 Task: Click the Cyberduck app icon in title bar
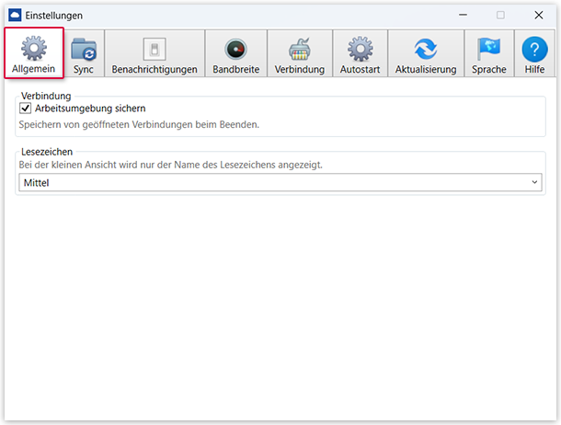(15, 16)
